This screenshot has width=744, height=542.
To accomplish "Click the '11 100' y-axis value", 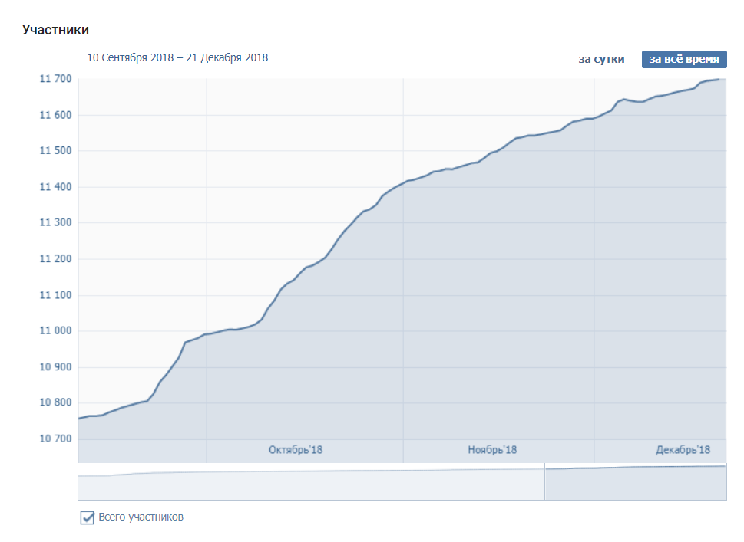I will [55, 294].
